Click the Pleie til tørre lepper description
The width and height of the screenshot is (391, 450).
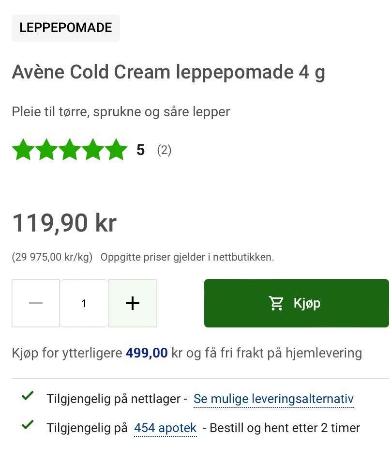point(120,112)
